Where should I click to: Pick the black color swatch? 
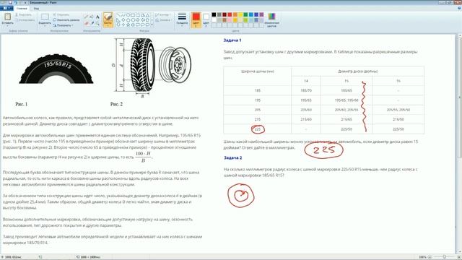tap(214, 14)
